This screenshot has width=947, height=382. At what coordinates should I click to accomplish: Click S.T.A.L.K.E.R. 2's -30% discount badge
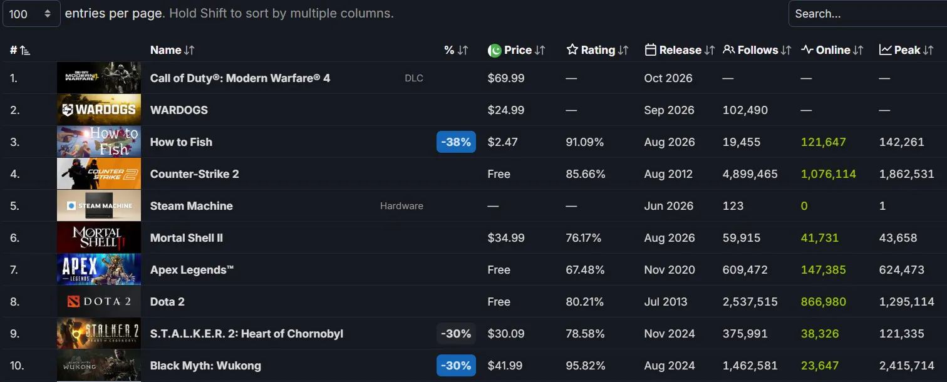(x=456, y=333)
